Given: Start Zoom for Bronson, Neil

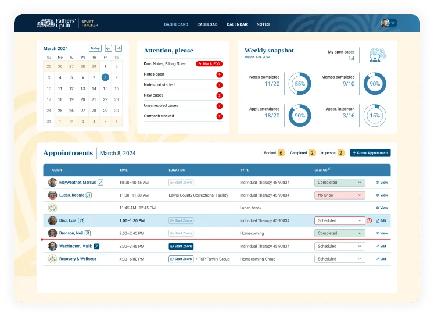Looking at the screenshot, I should 181,233.
